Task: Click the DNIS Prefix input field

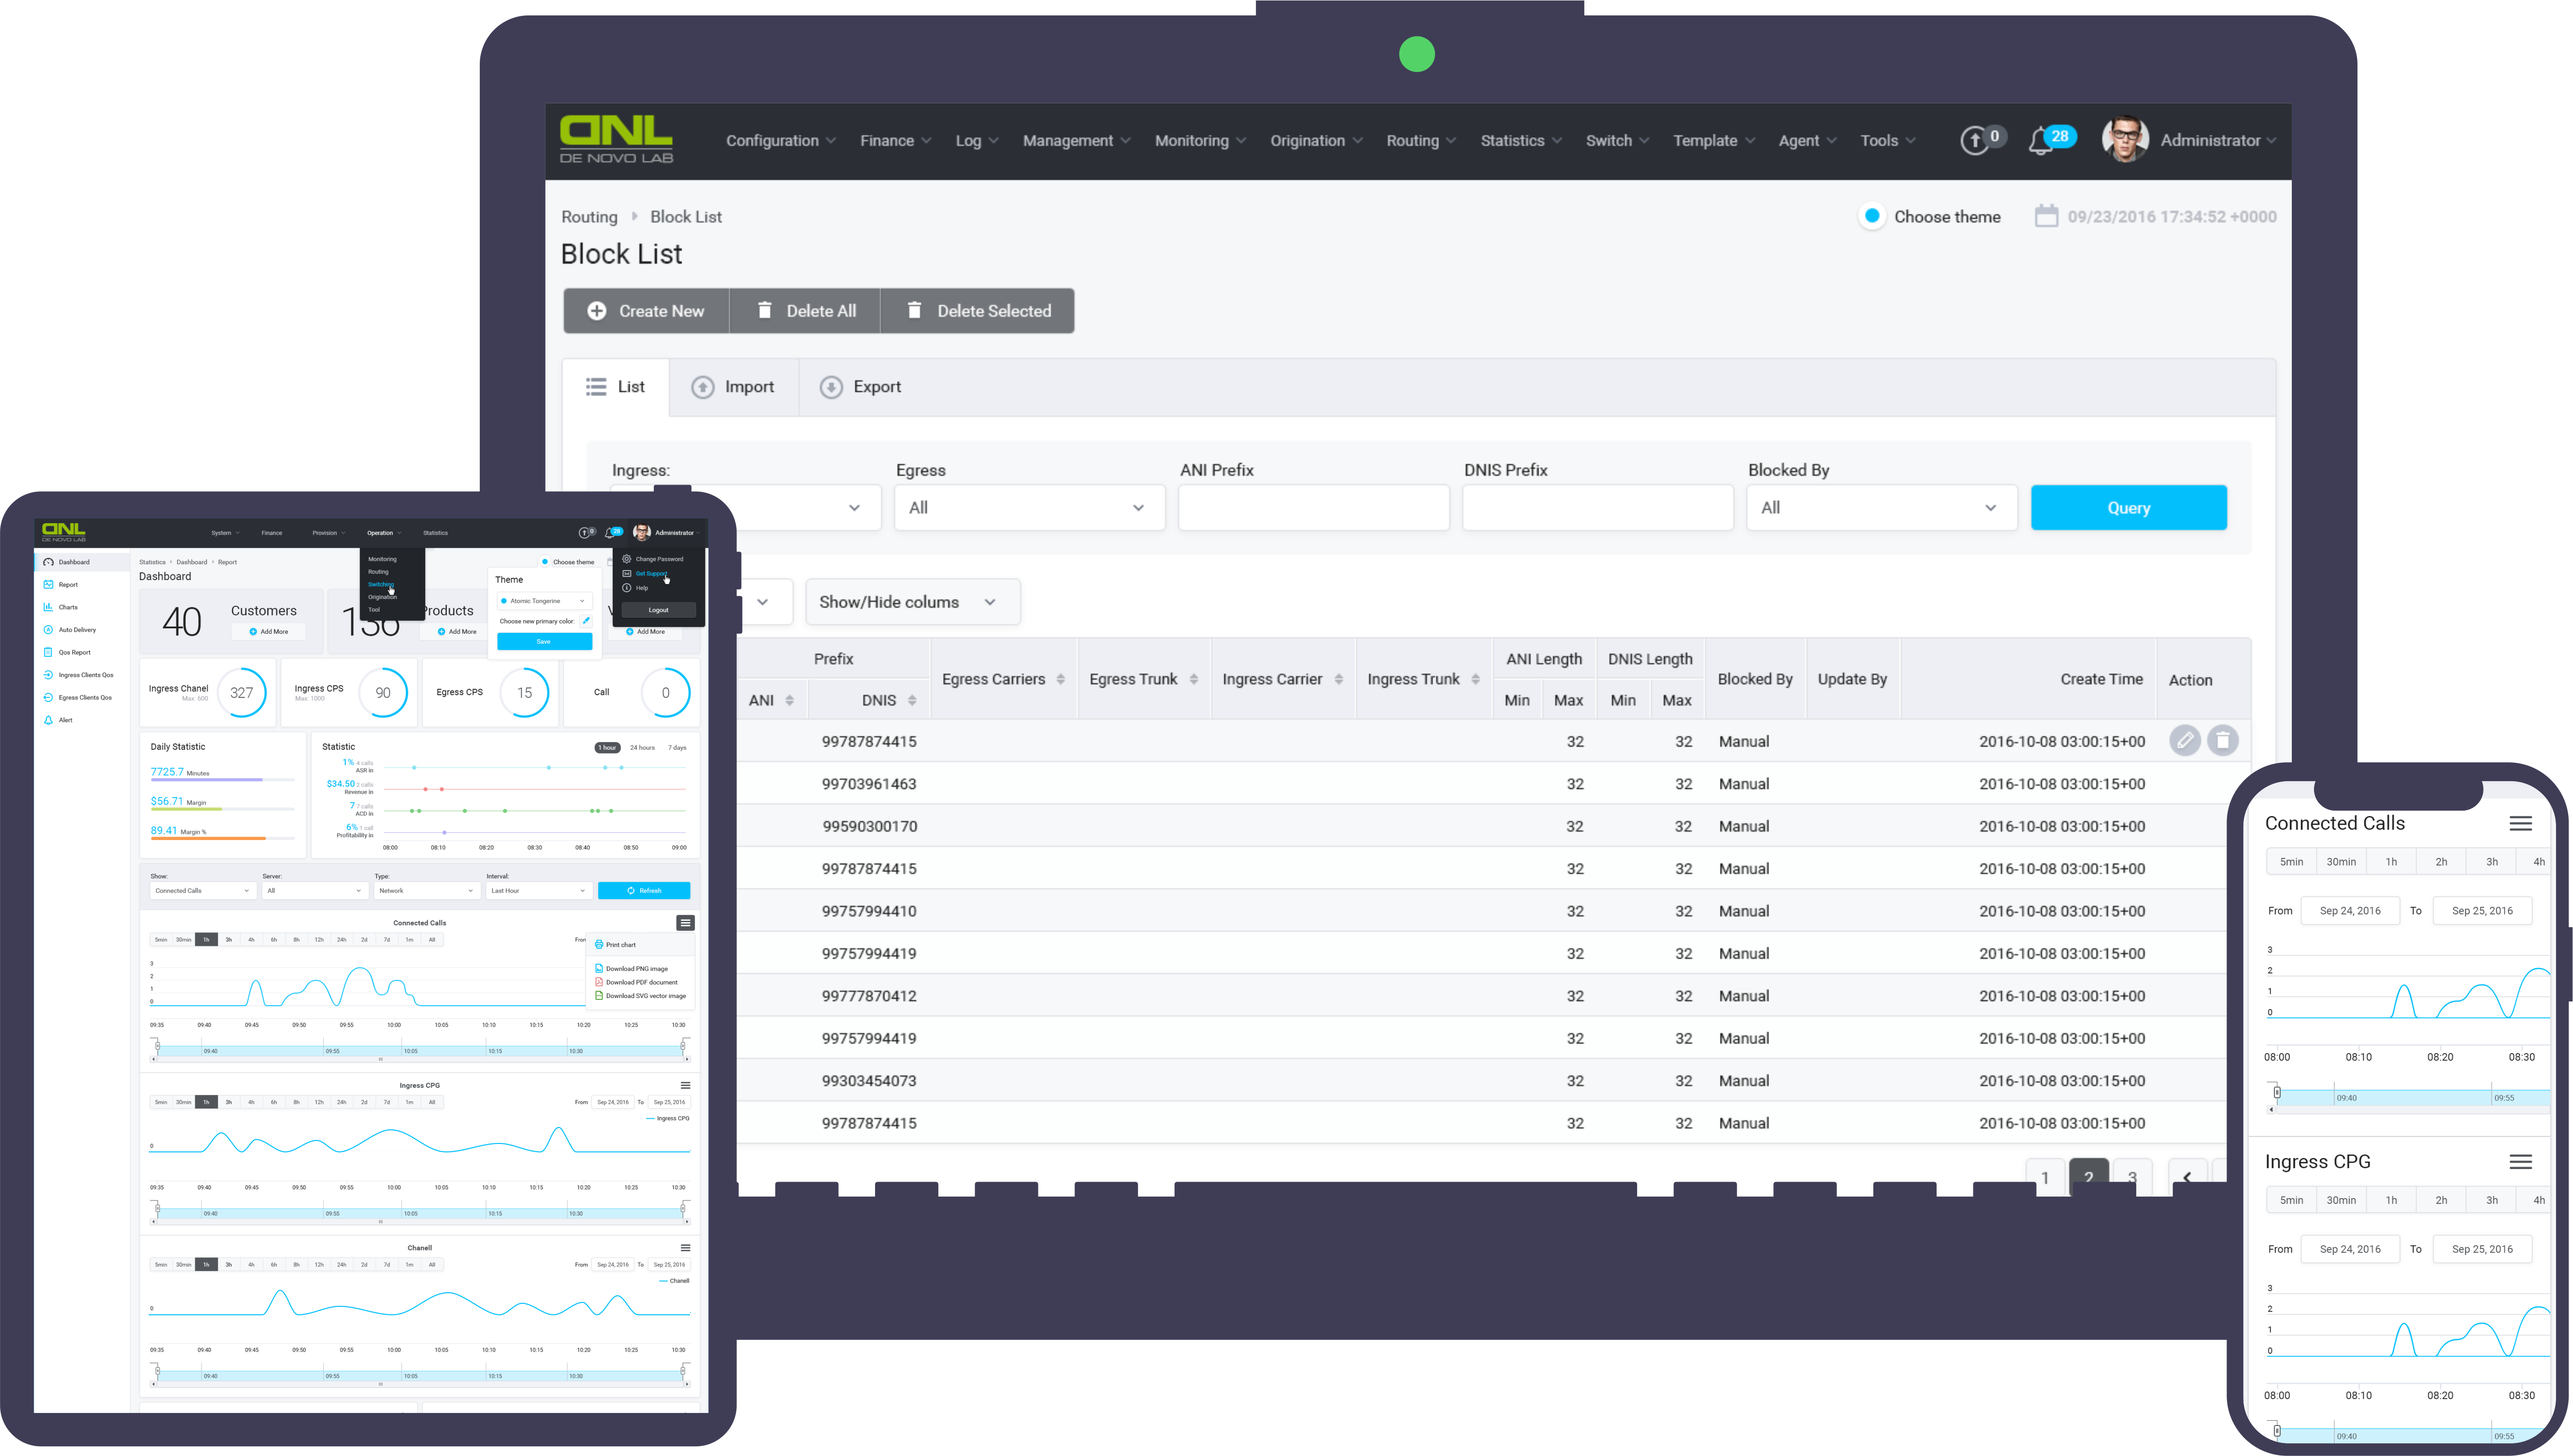Action: click(1597, 507)
